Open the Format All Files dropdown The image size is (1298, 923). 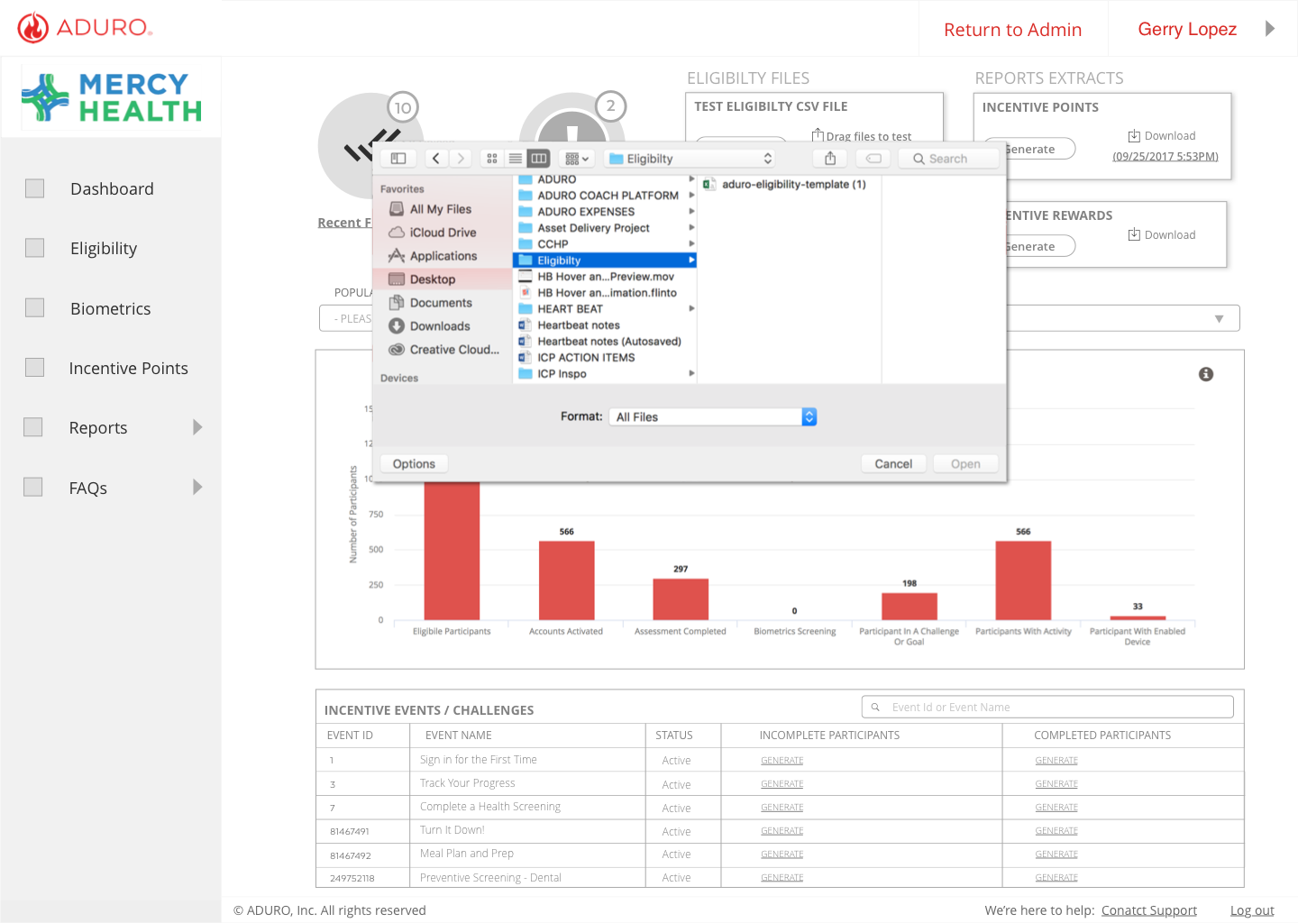(712, 416)
